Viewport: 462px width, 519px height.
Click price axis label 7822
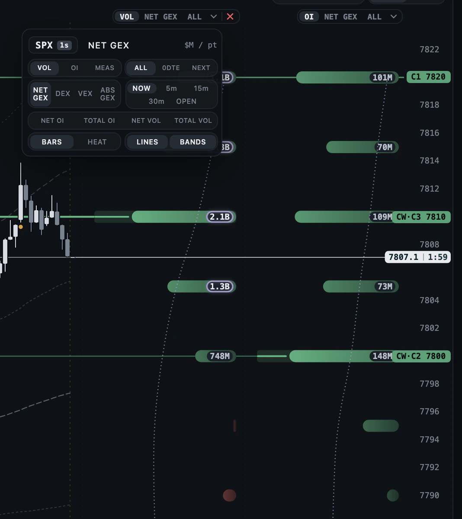(x=429, y=49)
